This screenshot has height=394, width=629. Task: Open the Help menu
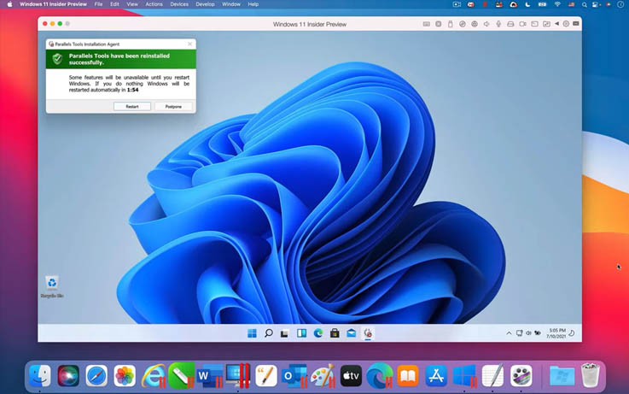pos(253,4)
